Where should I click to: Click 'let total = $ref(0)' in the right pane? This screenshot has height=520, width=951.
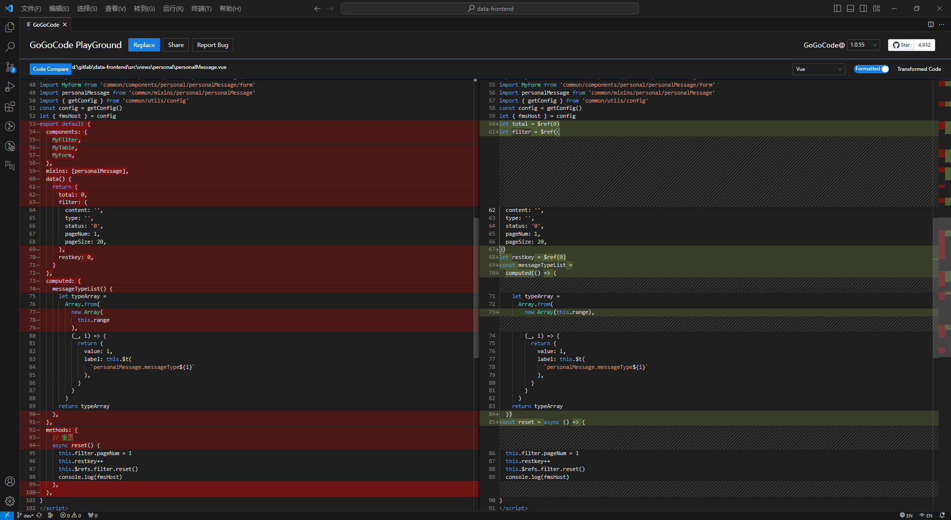[x=529, y=124]
